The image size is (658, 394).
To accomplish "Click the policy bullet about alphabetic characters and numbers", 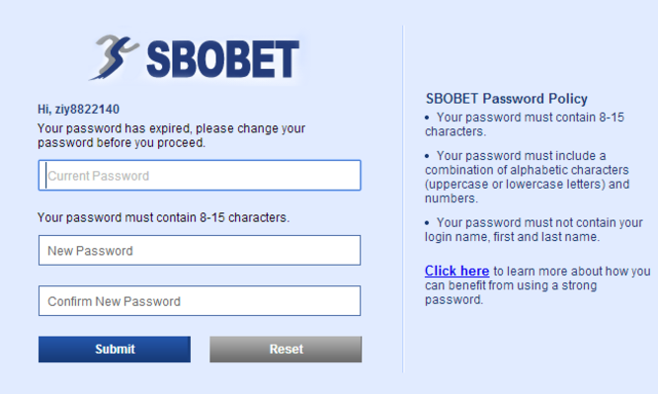I will [x=527, y=177].
